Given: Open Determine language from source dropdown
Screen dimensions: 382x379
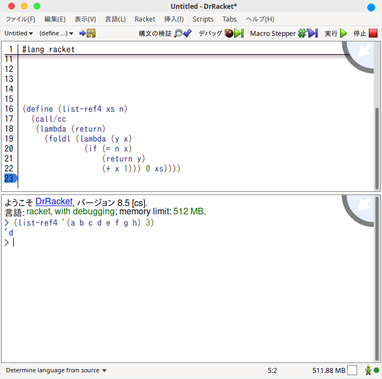Looking at the screenshot, I should pos(56,370).
